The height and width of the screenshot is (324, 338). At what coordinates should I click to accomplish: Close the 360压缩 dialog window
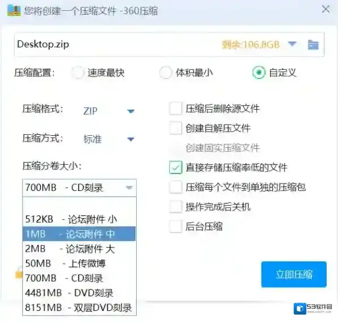326,9
